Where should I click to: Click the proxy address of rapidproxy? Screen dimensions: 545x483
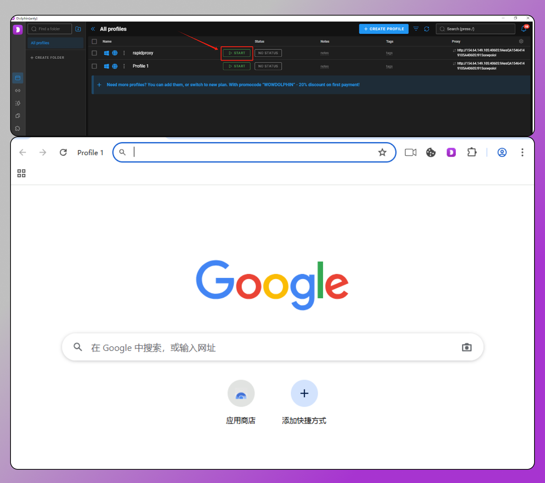pos(490,53)
